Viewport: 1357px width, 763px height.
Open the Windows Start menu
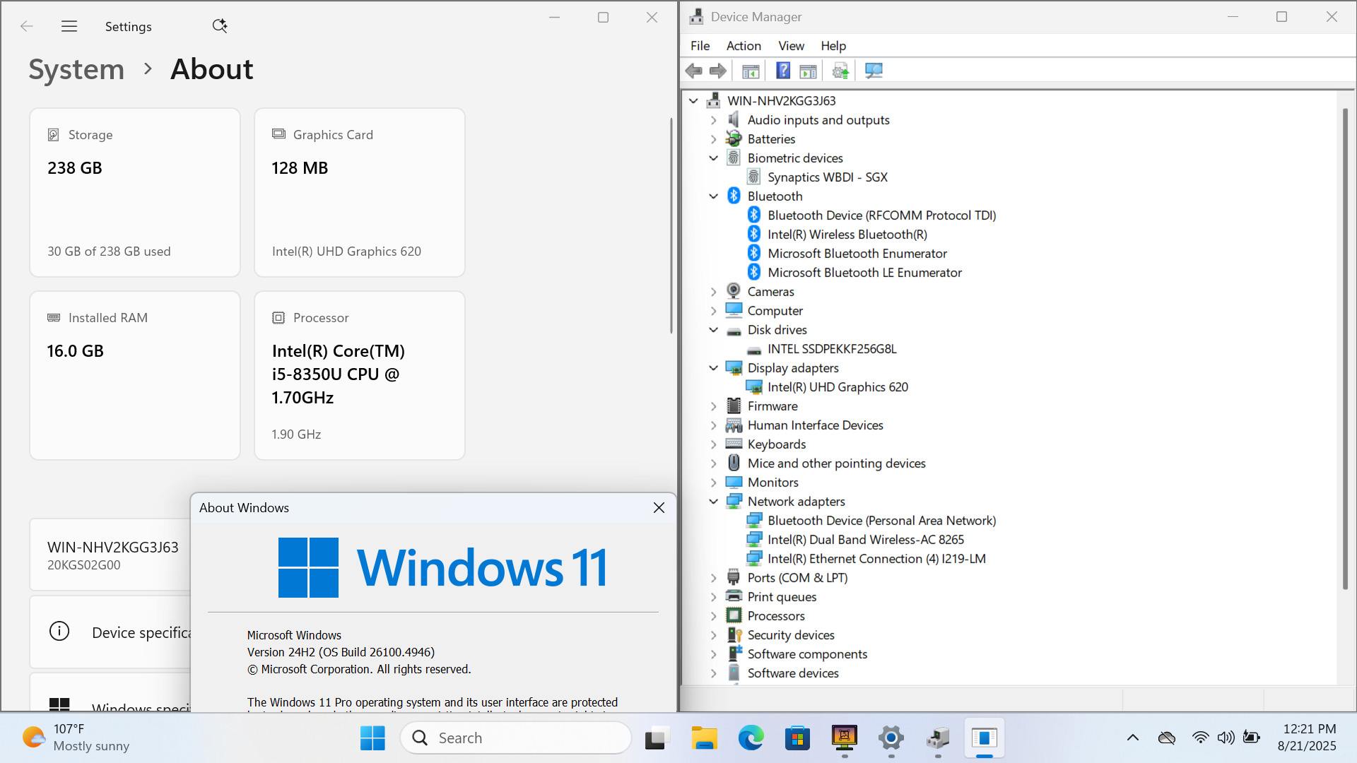pos(372,738)
